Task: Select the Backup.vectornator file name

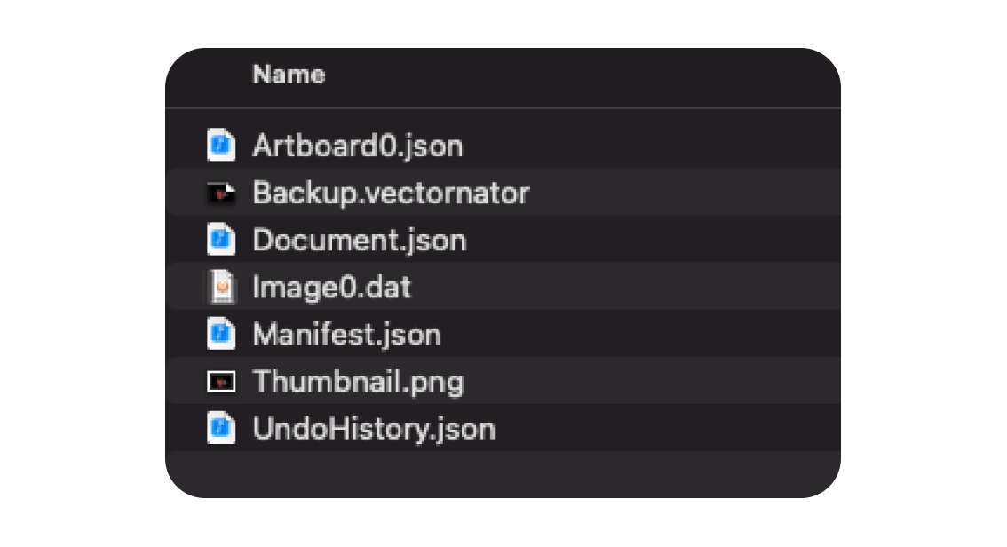Action: (x=391, y=193)
